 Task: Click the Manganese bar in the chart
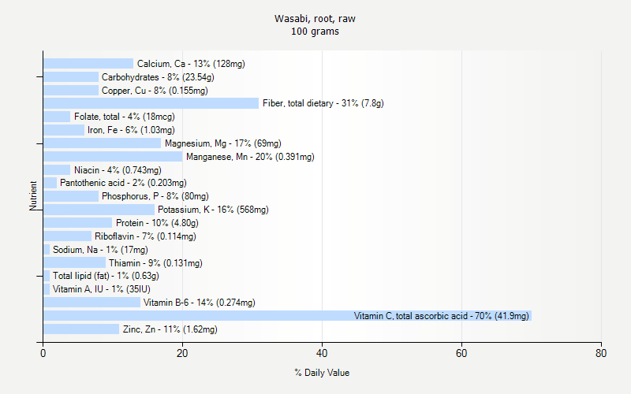pyautogui.click(x=113, y=156)
